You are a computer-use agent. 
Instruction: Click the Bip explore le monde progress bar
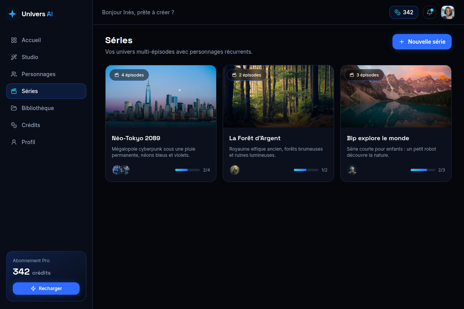(x=423, y=170)
